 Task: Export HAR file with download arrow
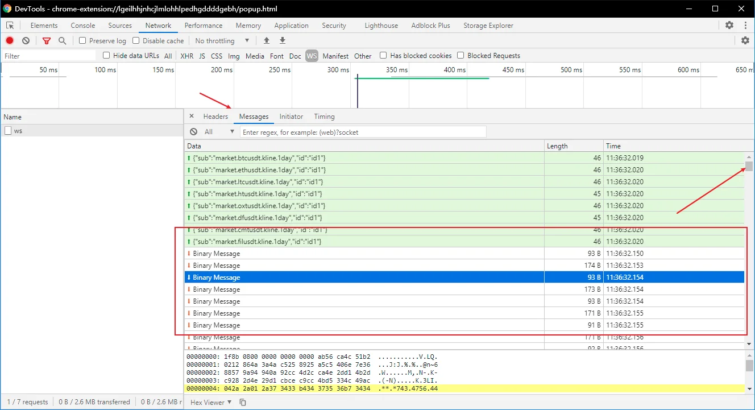[x=283, y=40]
